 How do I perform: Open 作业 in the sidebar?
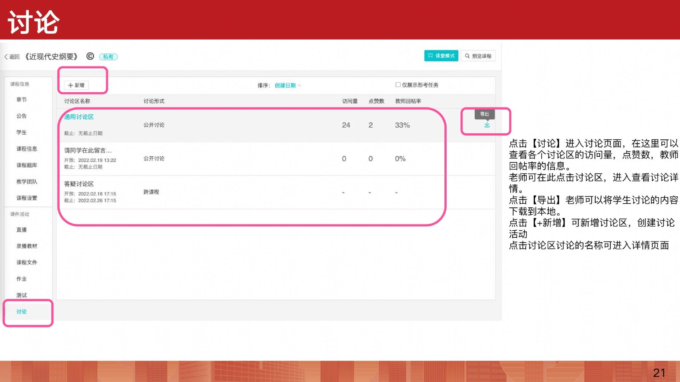[x=22, y=279]
